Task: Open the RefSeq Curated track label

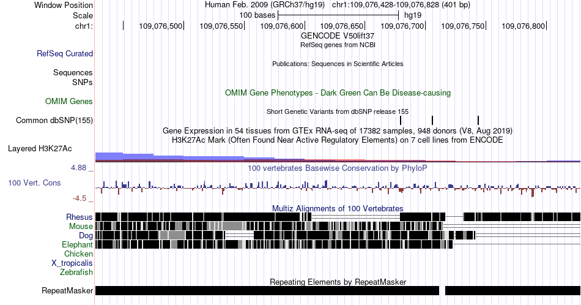Action: click(65, 53)
